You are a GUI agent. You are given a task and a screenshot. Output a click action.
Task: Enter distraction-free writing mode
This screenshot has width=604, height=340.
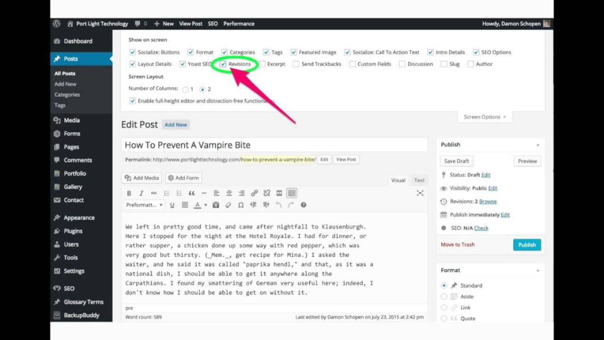coord(420,193)
